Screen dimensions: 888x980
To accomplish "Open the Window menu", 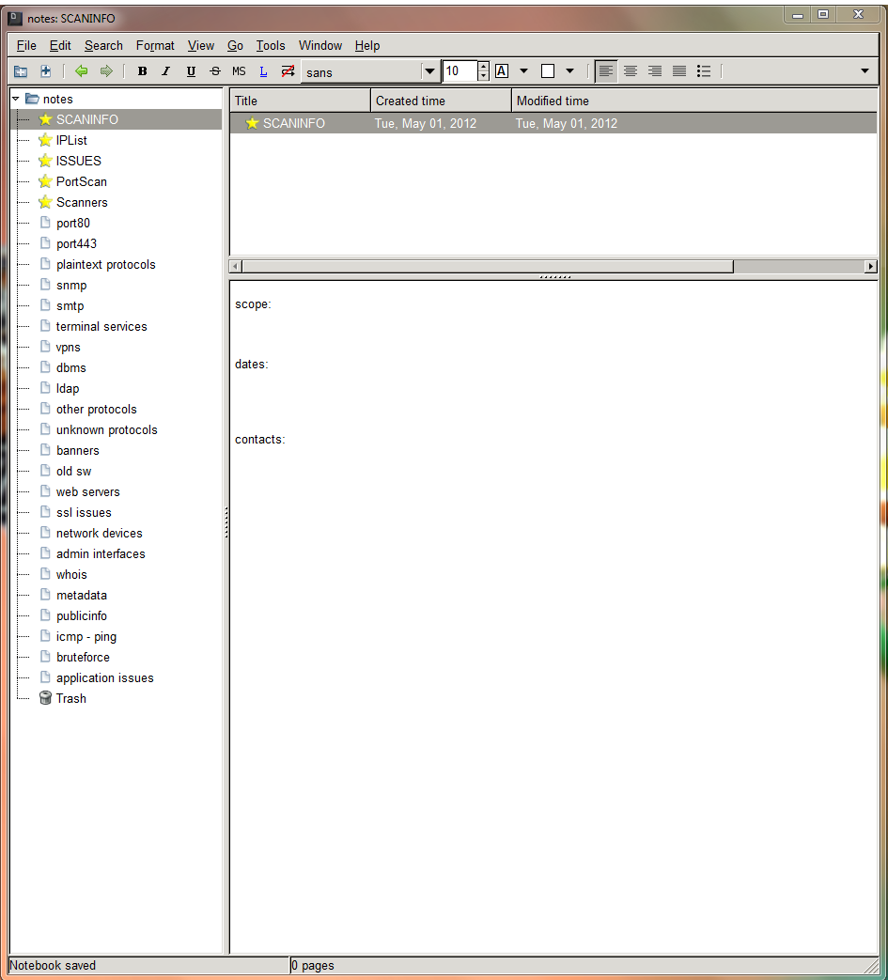I will click(319, 46).
